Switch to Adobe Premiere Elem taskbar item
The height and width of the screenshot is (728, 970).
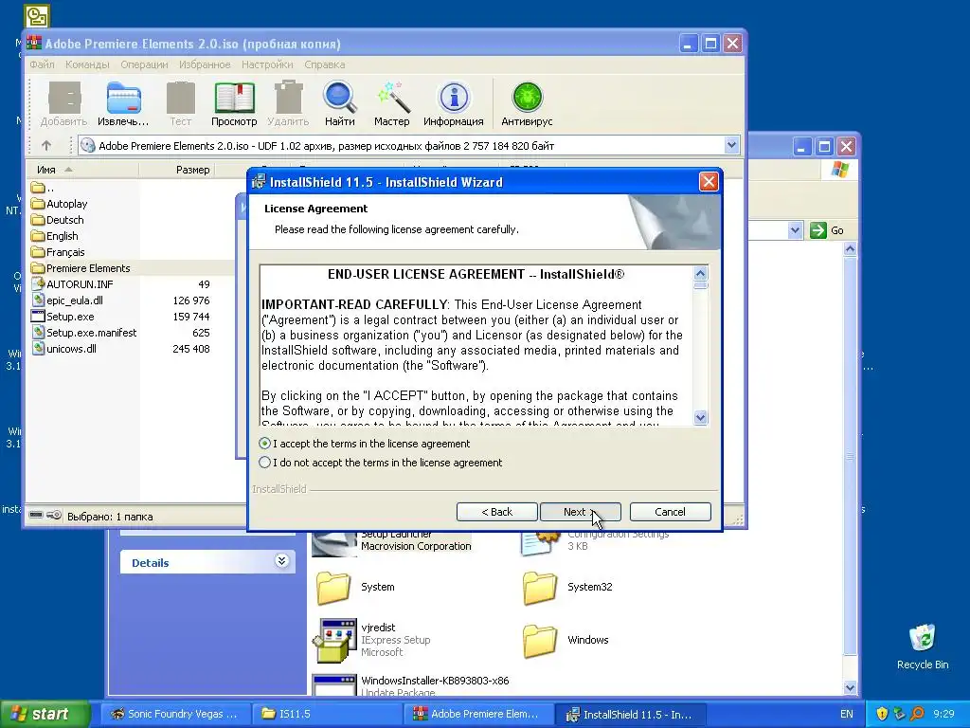(480, 714)
